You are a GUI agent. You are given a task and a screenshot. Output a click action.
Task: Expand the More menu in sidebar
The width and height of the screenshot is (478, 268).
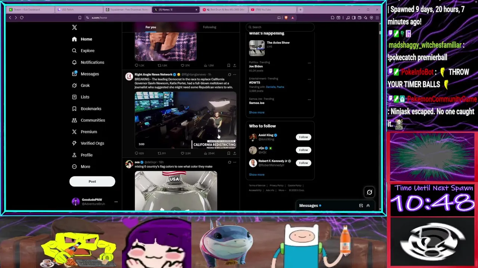pyautogui.click(x=81, y=166)
